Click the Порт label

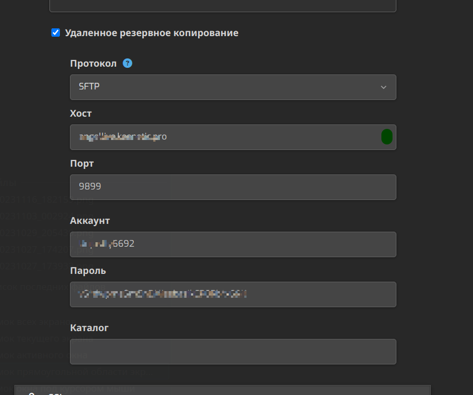point(82,163)
